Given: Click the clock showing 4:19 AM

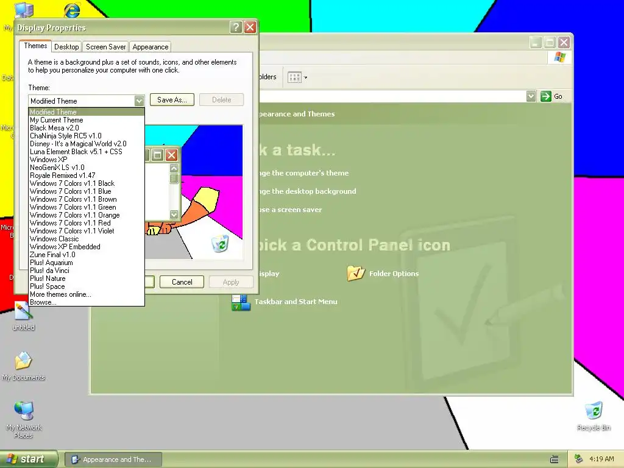Looking at the screenshot, I should click(601, 459).
